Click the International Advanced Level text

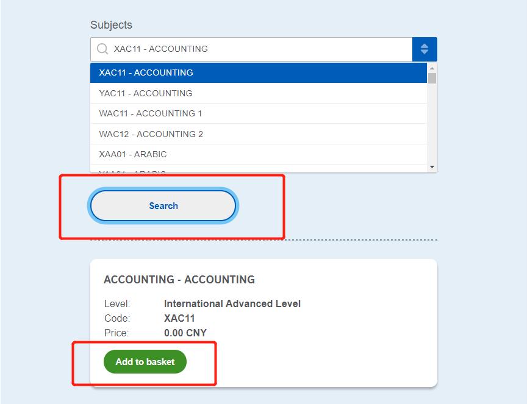click(232, 303)
